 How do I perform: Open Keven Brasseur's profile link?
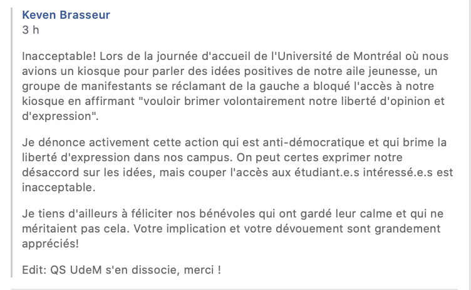point(66,15)
